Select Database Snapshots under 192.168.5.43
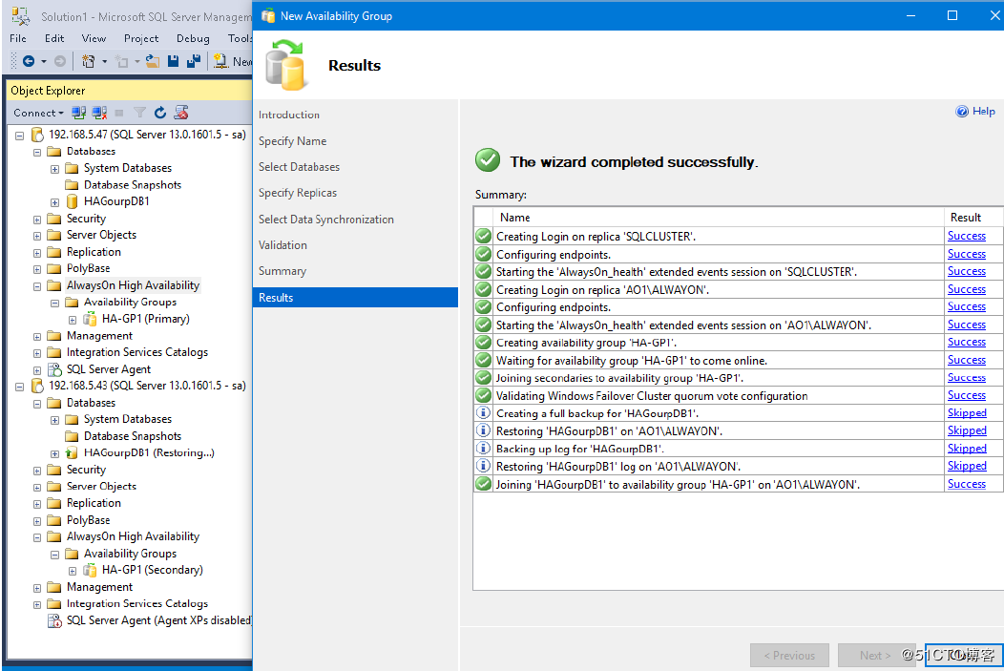The height and width of the screenshot is (671, 1004). click(x=133, y=436)
